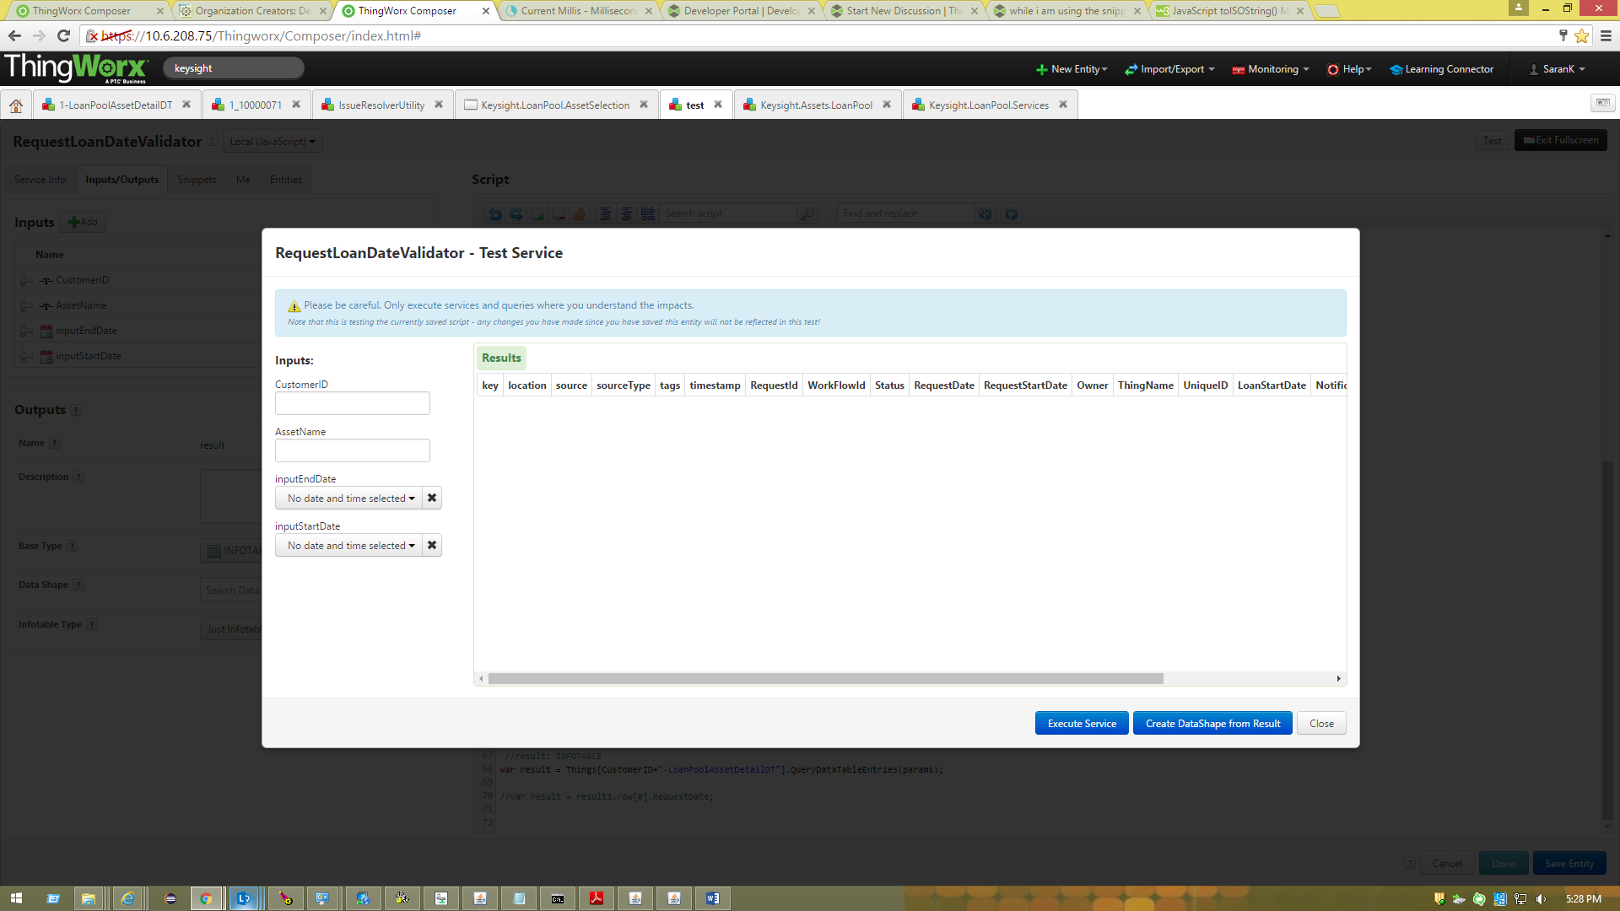1620x911 pixels.
Task: Open Adobe Reader from the taskbar
Action: [x=597, y=898]
